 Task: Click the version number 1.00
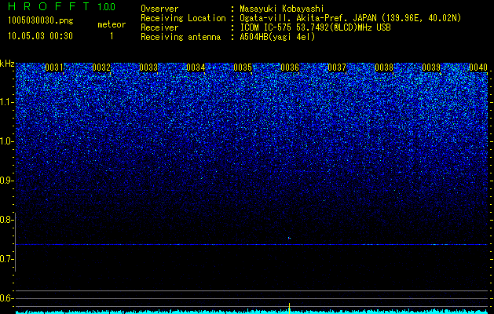click(106, 6)
